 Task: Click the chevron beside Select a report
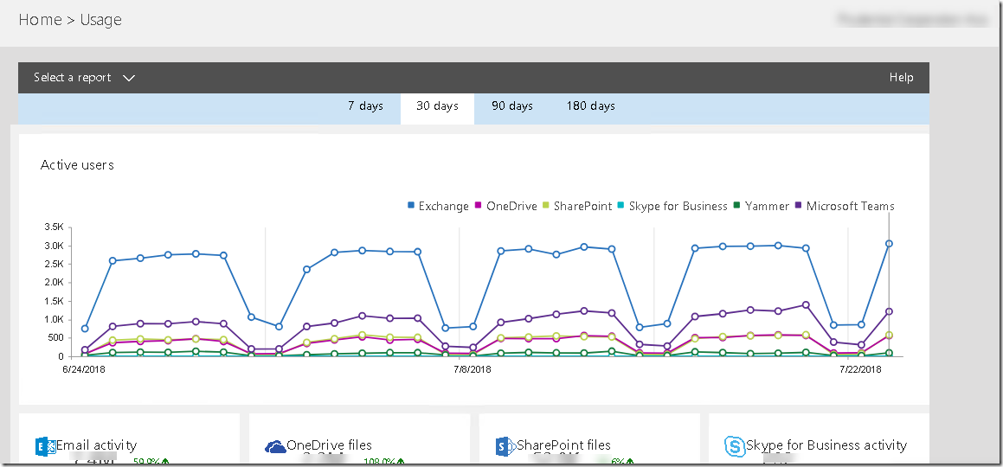[x=129, y=78]
